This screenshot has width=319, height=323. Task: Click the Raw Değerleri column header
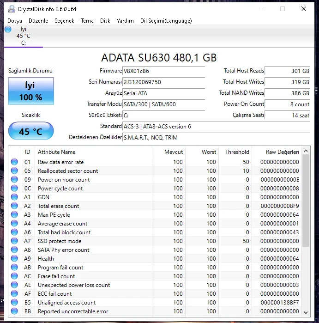pos(282,152)
